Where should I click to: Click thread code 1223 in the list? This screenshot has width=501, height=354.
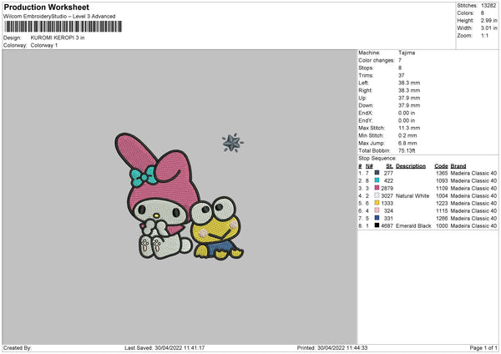[442, 203]
